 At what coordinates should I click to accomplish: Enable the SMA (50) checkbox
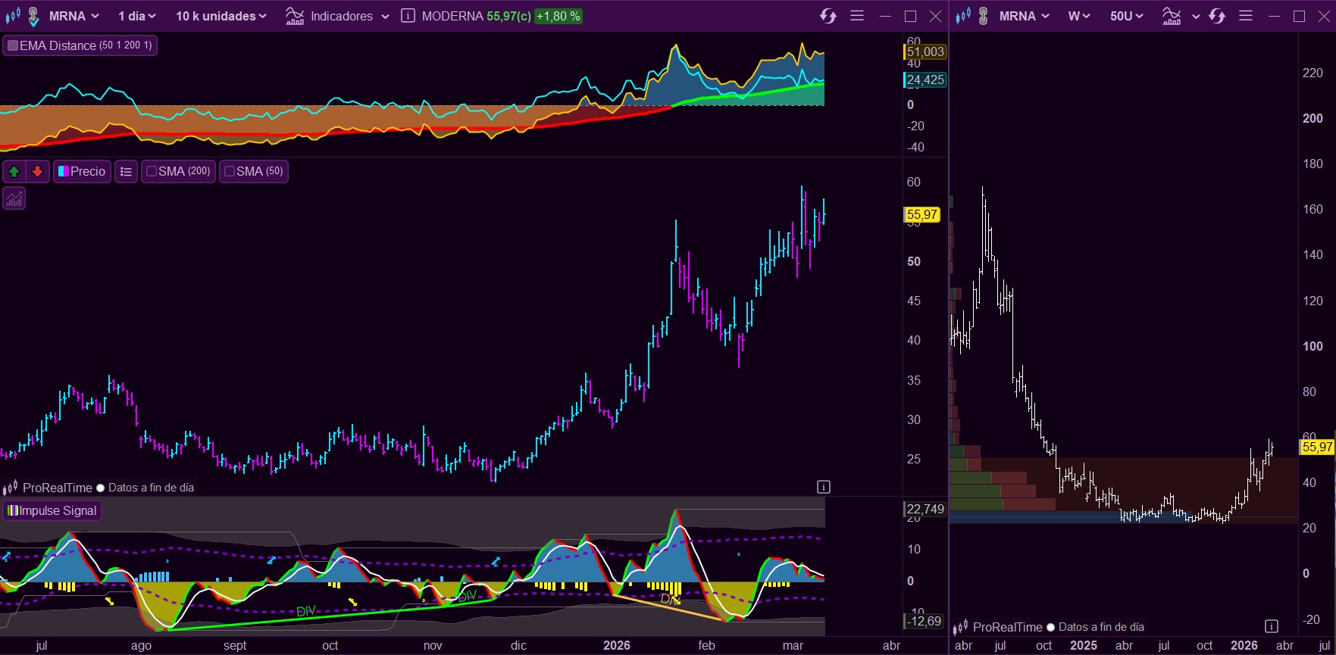pos(230,172)
